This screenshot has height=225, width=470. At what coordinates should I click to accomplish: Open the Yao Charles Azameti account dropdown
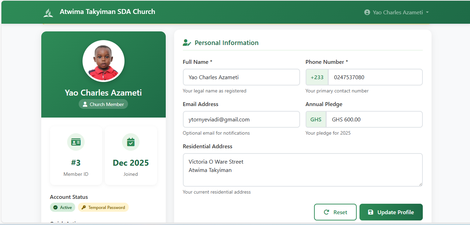click(x=396, y=12)
